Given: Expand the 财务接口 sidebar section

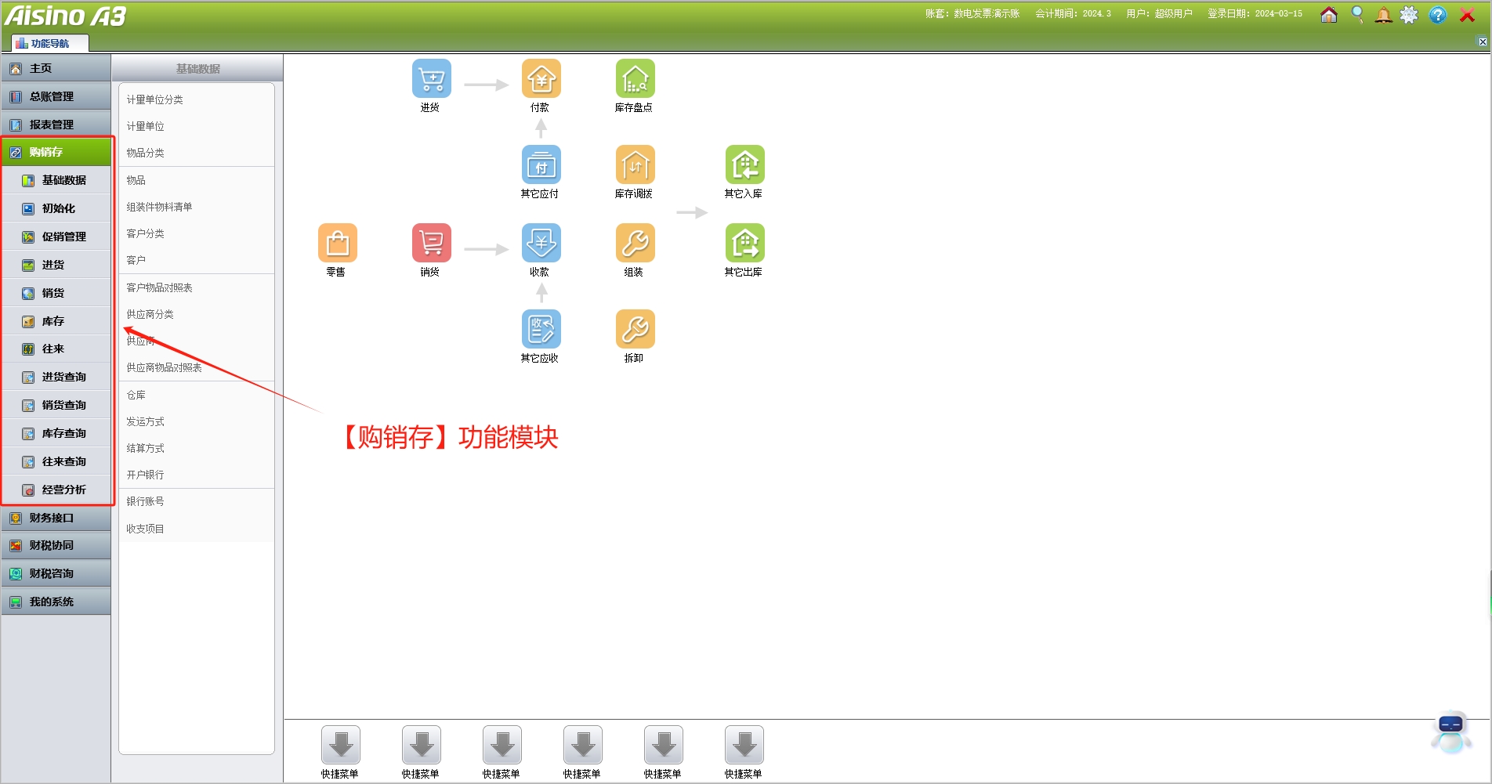Looking at the screenshot, I should pos(56,518).
